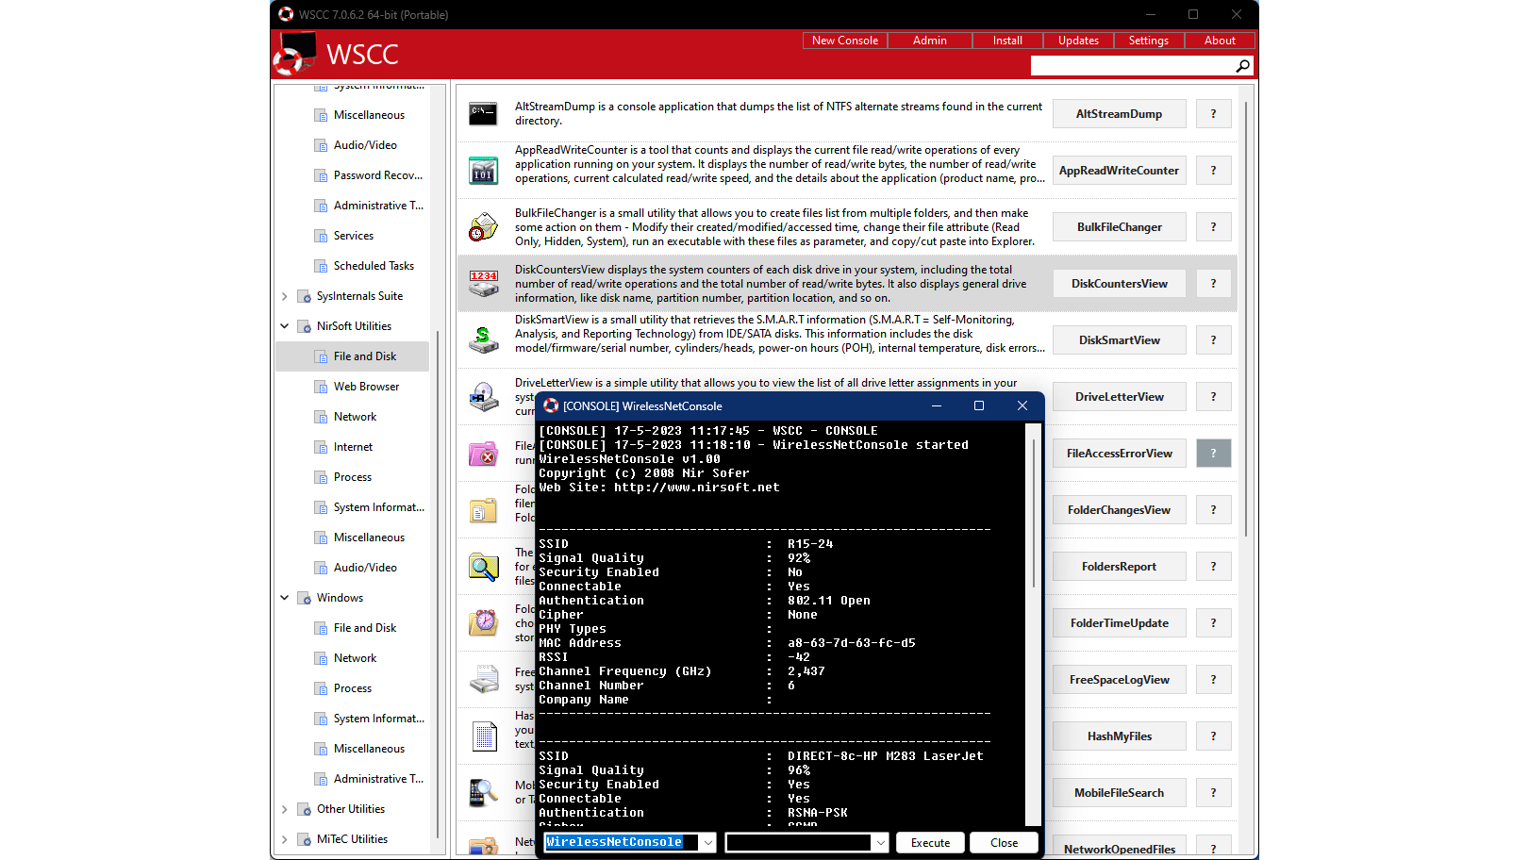The width and height of the screenshot is (1529, 860).
Task: Click the Execute button in console
Action: (x=930, y=843)
